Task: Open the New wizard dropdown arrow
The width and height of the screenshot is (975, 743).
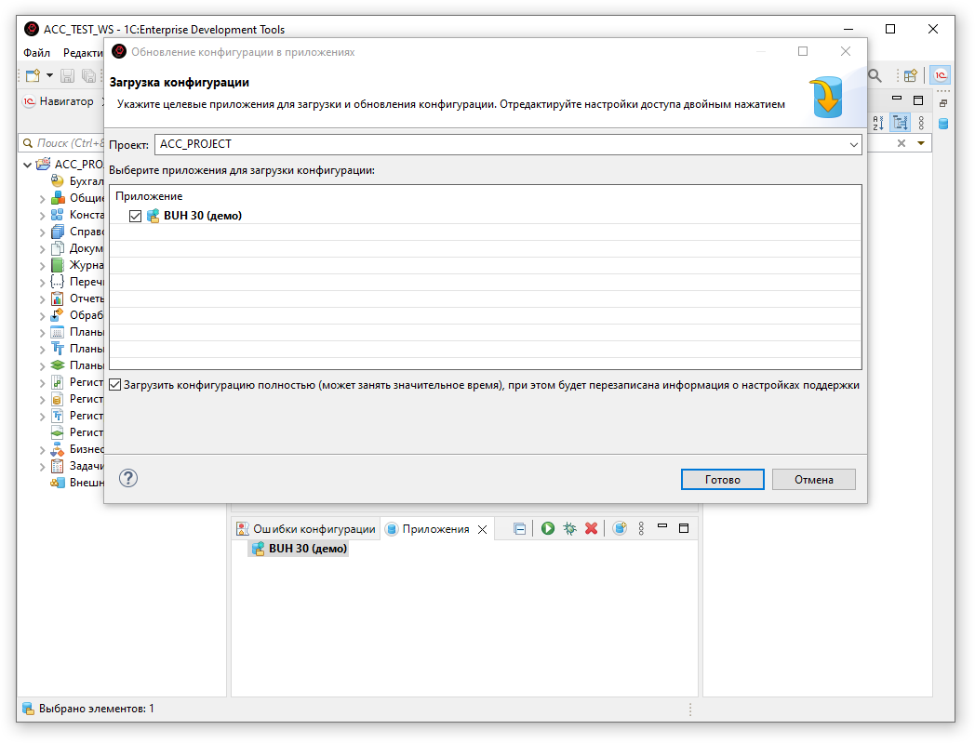Action: click(49, 76)
